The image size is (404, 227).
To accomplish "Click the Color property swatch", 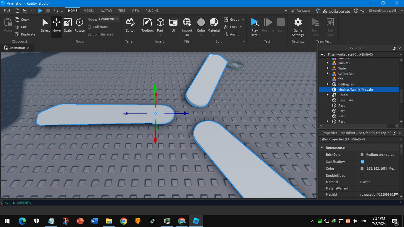I will point(362,168).
